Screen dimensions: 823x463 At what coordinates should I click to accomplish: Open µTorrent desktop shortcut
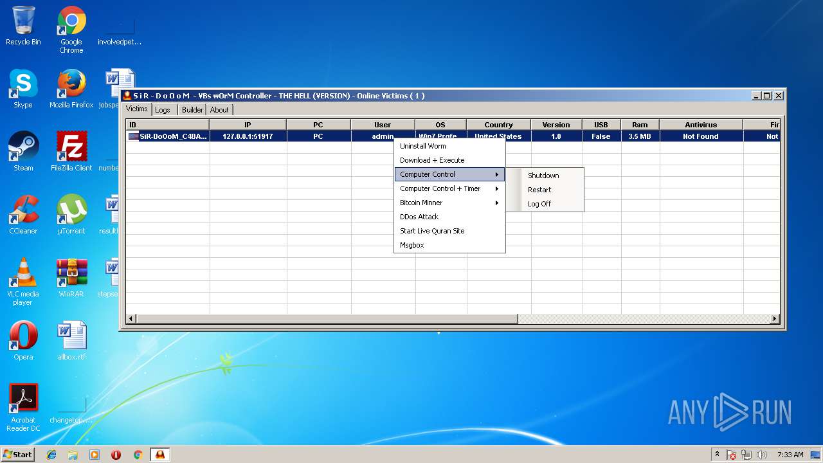tap(71, 214)
